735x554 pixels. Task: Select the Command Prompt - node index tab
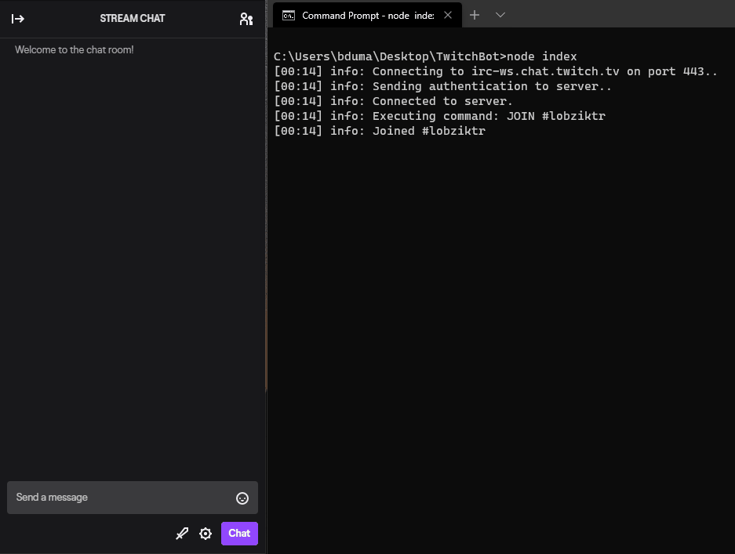pos(367,16)
